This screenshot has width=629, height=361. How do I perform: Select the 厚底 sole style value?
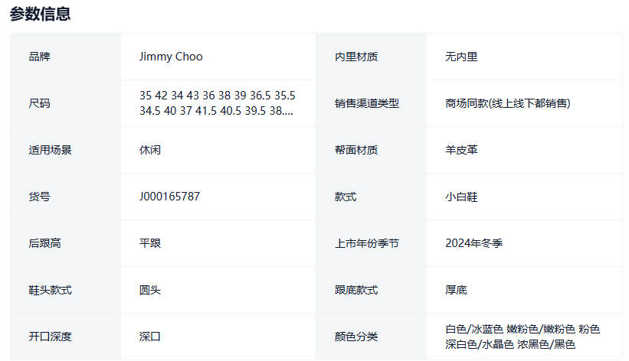456,290
